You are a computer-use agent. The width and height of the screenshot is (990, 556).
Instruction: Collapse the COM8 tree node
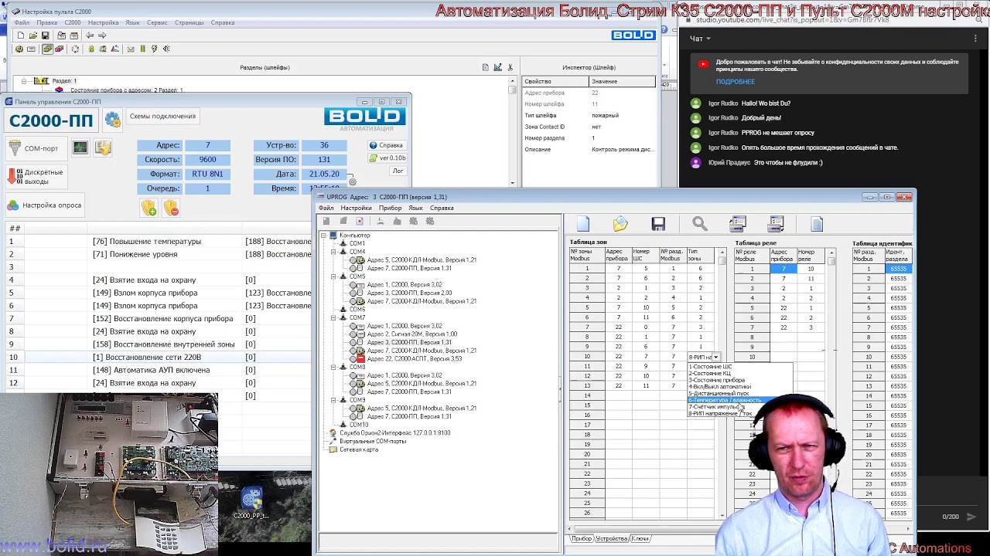coord(333,367)
